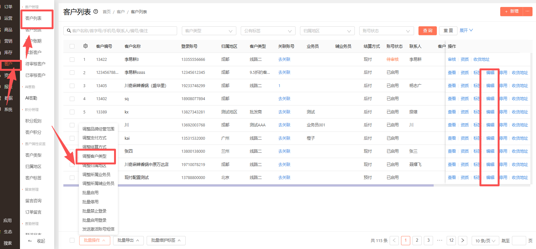
Task: Tick the select-all checkbox in table header
Action: (x=72, y=46)
